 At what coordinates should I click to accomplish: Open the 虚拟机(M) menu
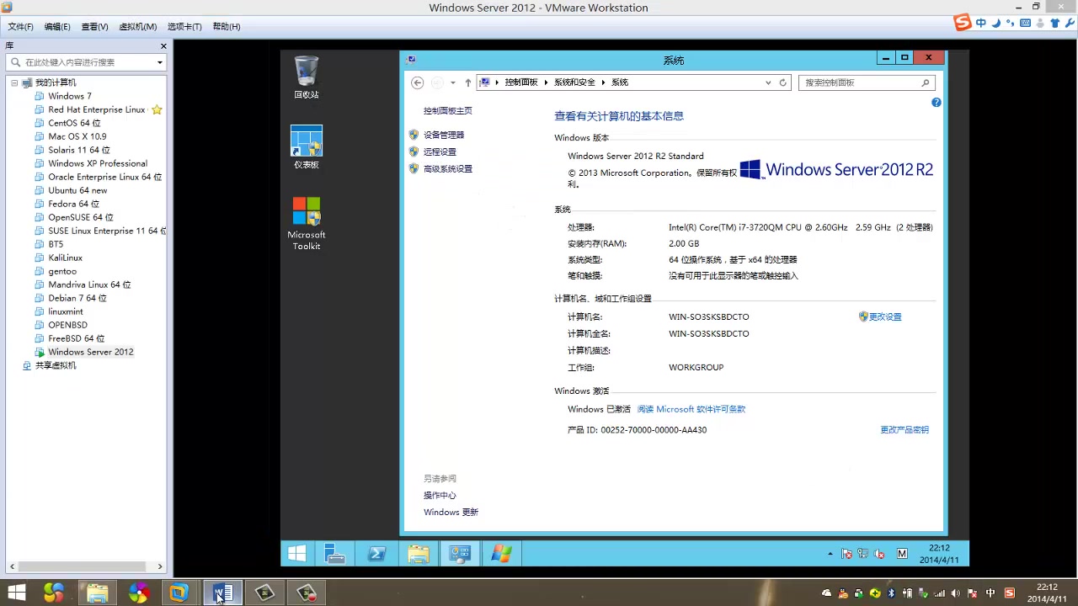tap(137, 27)
